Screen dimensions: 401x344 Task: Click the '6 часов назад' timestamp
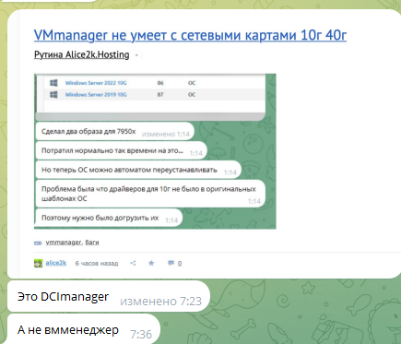point(97,264)
